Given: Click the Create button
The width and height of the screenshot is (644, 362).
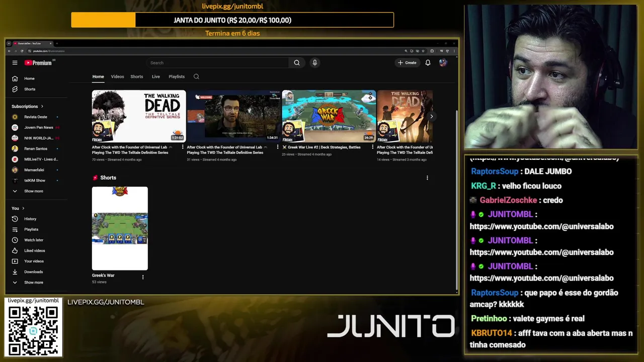Looking at the screenshot, I should (408, 63).
